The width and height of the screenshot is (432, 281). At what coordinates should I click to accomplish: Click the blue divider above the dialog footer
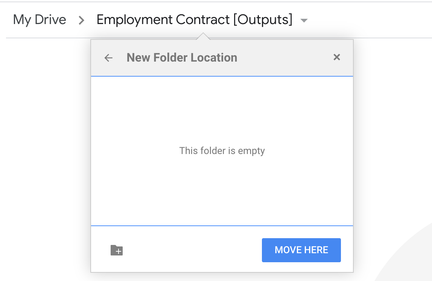(222, 226)
